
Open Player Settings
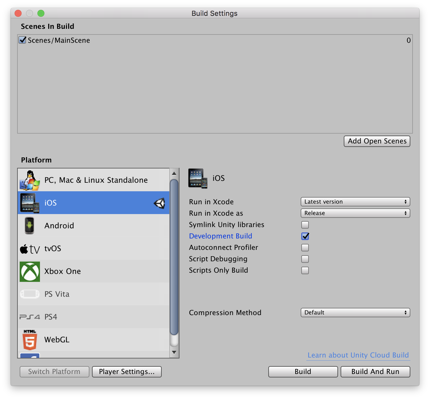(x=127, y=371)
